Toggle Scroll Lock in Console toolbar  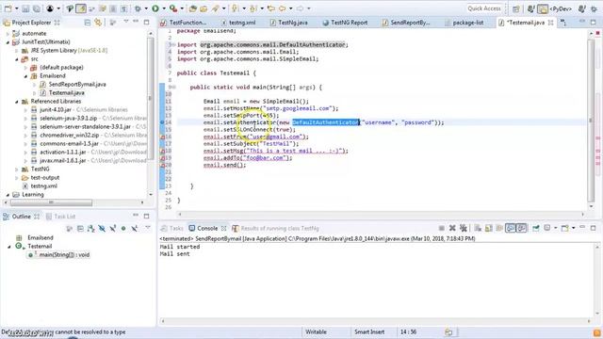pos(488,228)
